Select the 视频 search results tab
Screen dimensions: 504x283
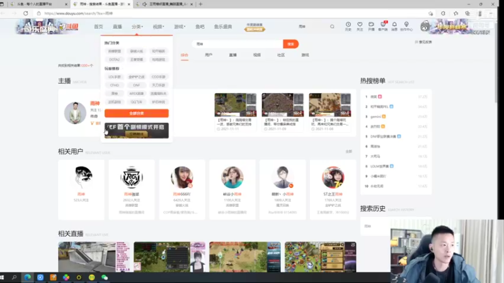click(257, 55)
